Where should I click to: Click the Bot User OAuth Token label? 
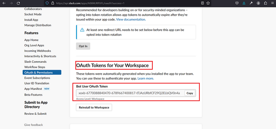point(92,86)
